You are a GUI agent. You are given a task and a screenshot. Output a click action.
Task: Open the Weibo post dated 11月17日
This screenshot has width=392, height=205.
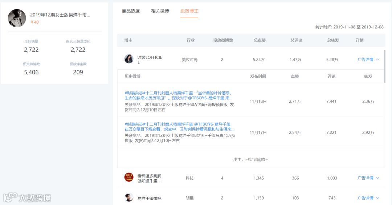[x=180, y=127]
